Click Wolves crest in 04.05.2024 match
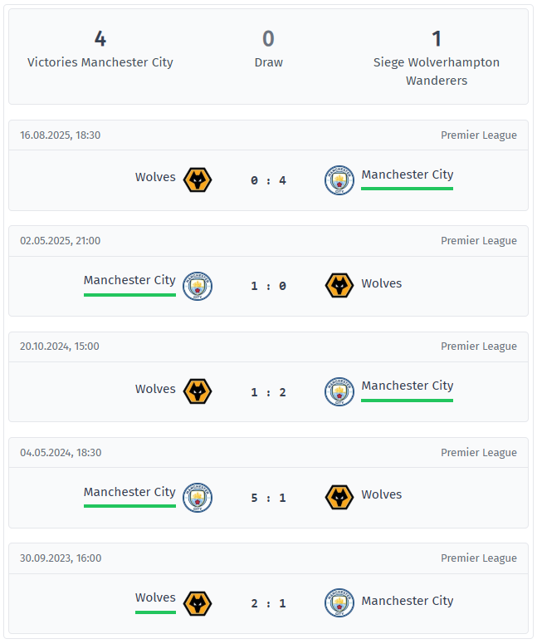The image size is (537, 644). 339,497
